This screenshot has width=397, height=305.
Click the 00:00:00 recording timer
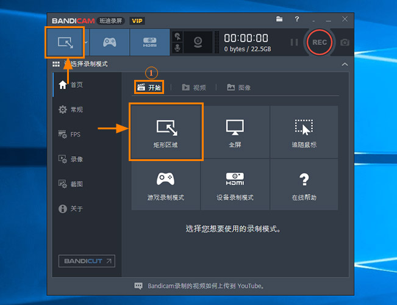click(x=246, y=38)
